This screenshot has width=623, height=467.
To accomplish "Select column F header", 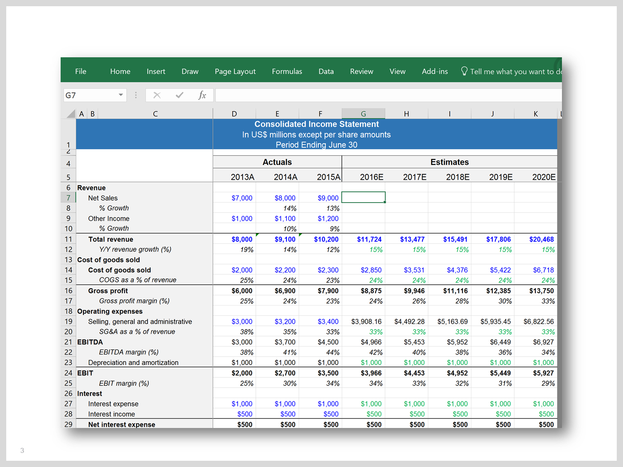I will 320,114.
